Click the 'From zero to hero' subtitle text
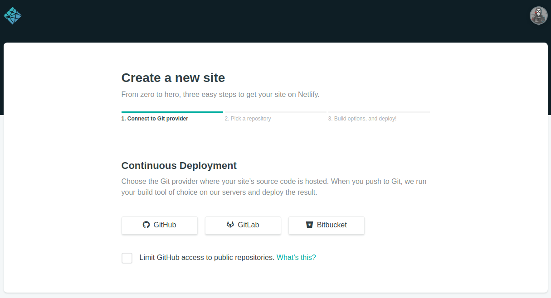Screen dimensions: 551x298 point(220,95)
